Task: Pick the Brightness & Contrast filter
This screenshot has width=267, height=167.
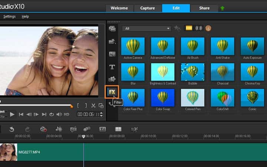Action: [x=163, y=72]
